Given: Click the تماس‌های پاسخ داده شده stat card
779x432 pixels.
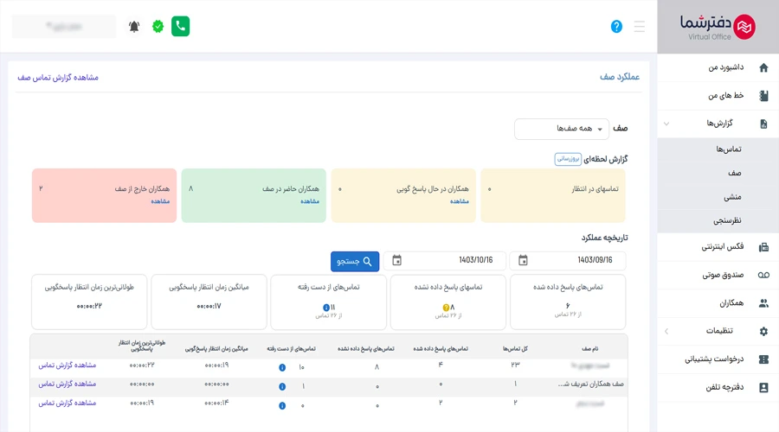Looking at the screenshot, I should (x=568, y=302).
